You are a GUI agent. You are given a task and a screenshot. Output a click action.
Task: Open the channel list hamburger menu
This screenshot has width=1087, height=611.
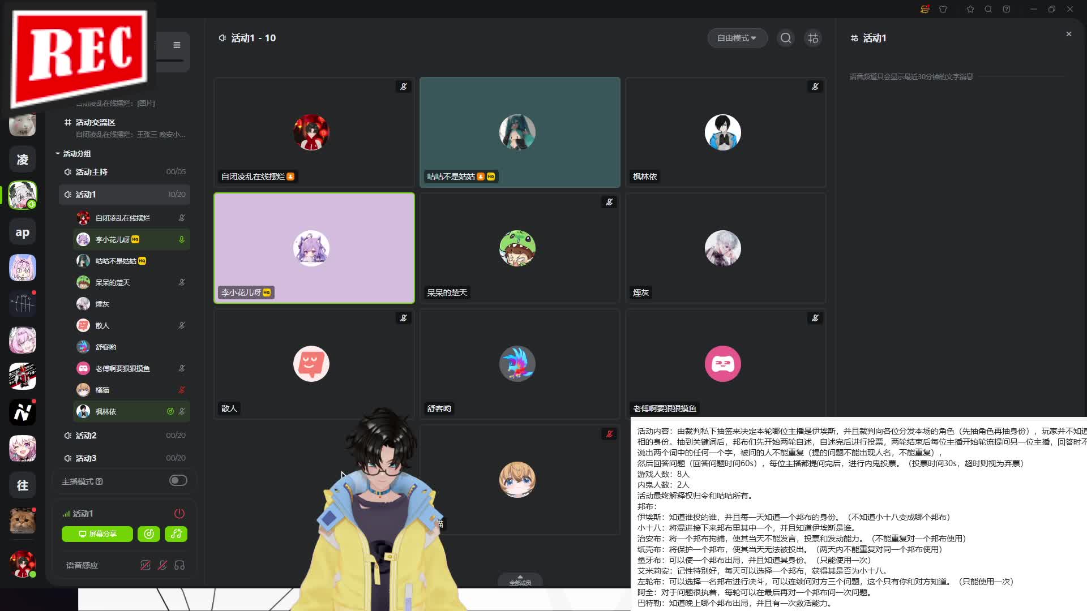click(177, 45)
